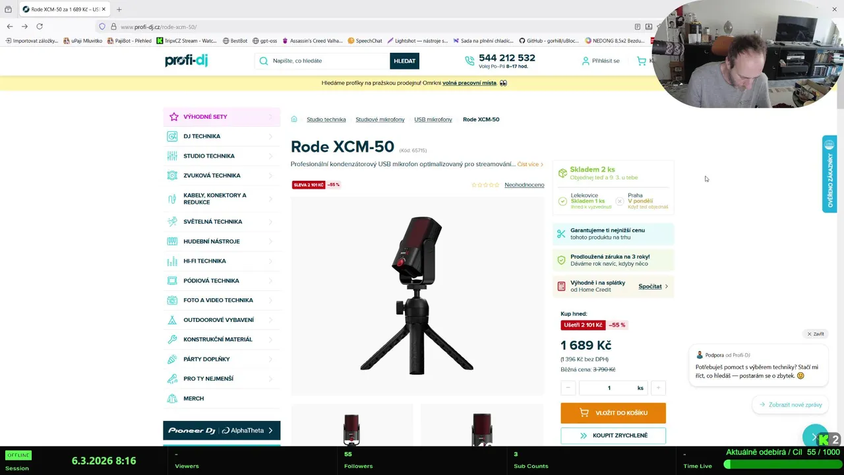Click the Párty doplňky icon

click(x=172, y=359)
